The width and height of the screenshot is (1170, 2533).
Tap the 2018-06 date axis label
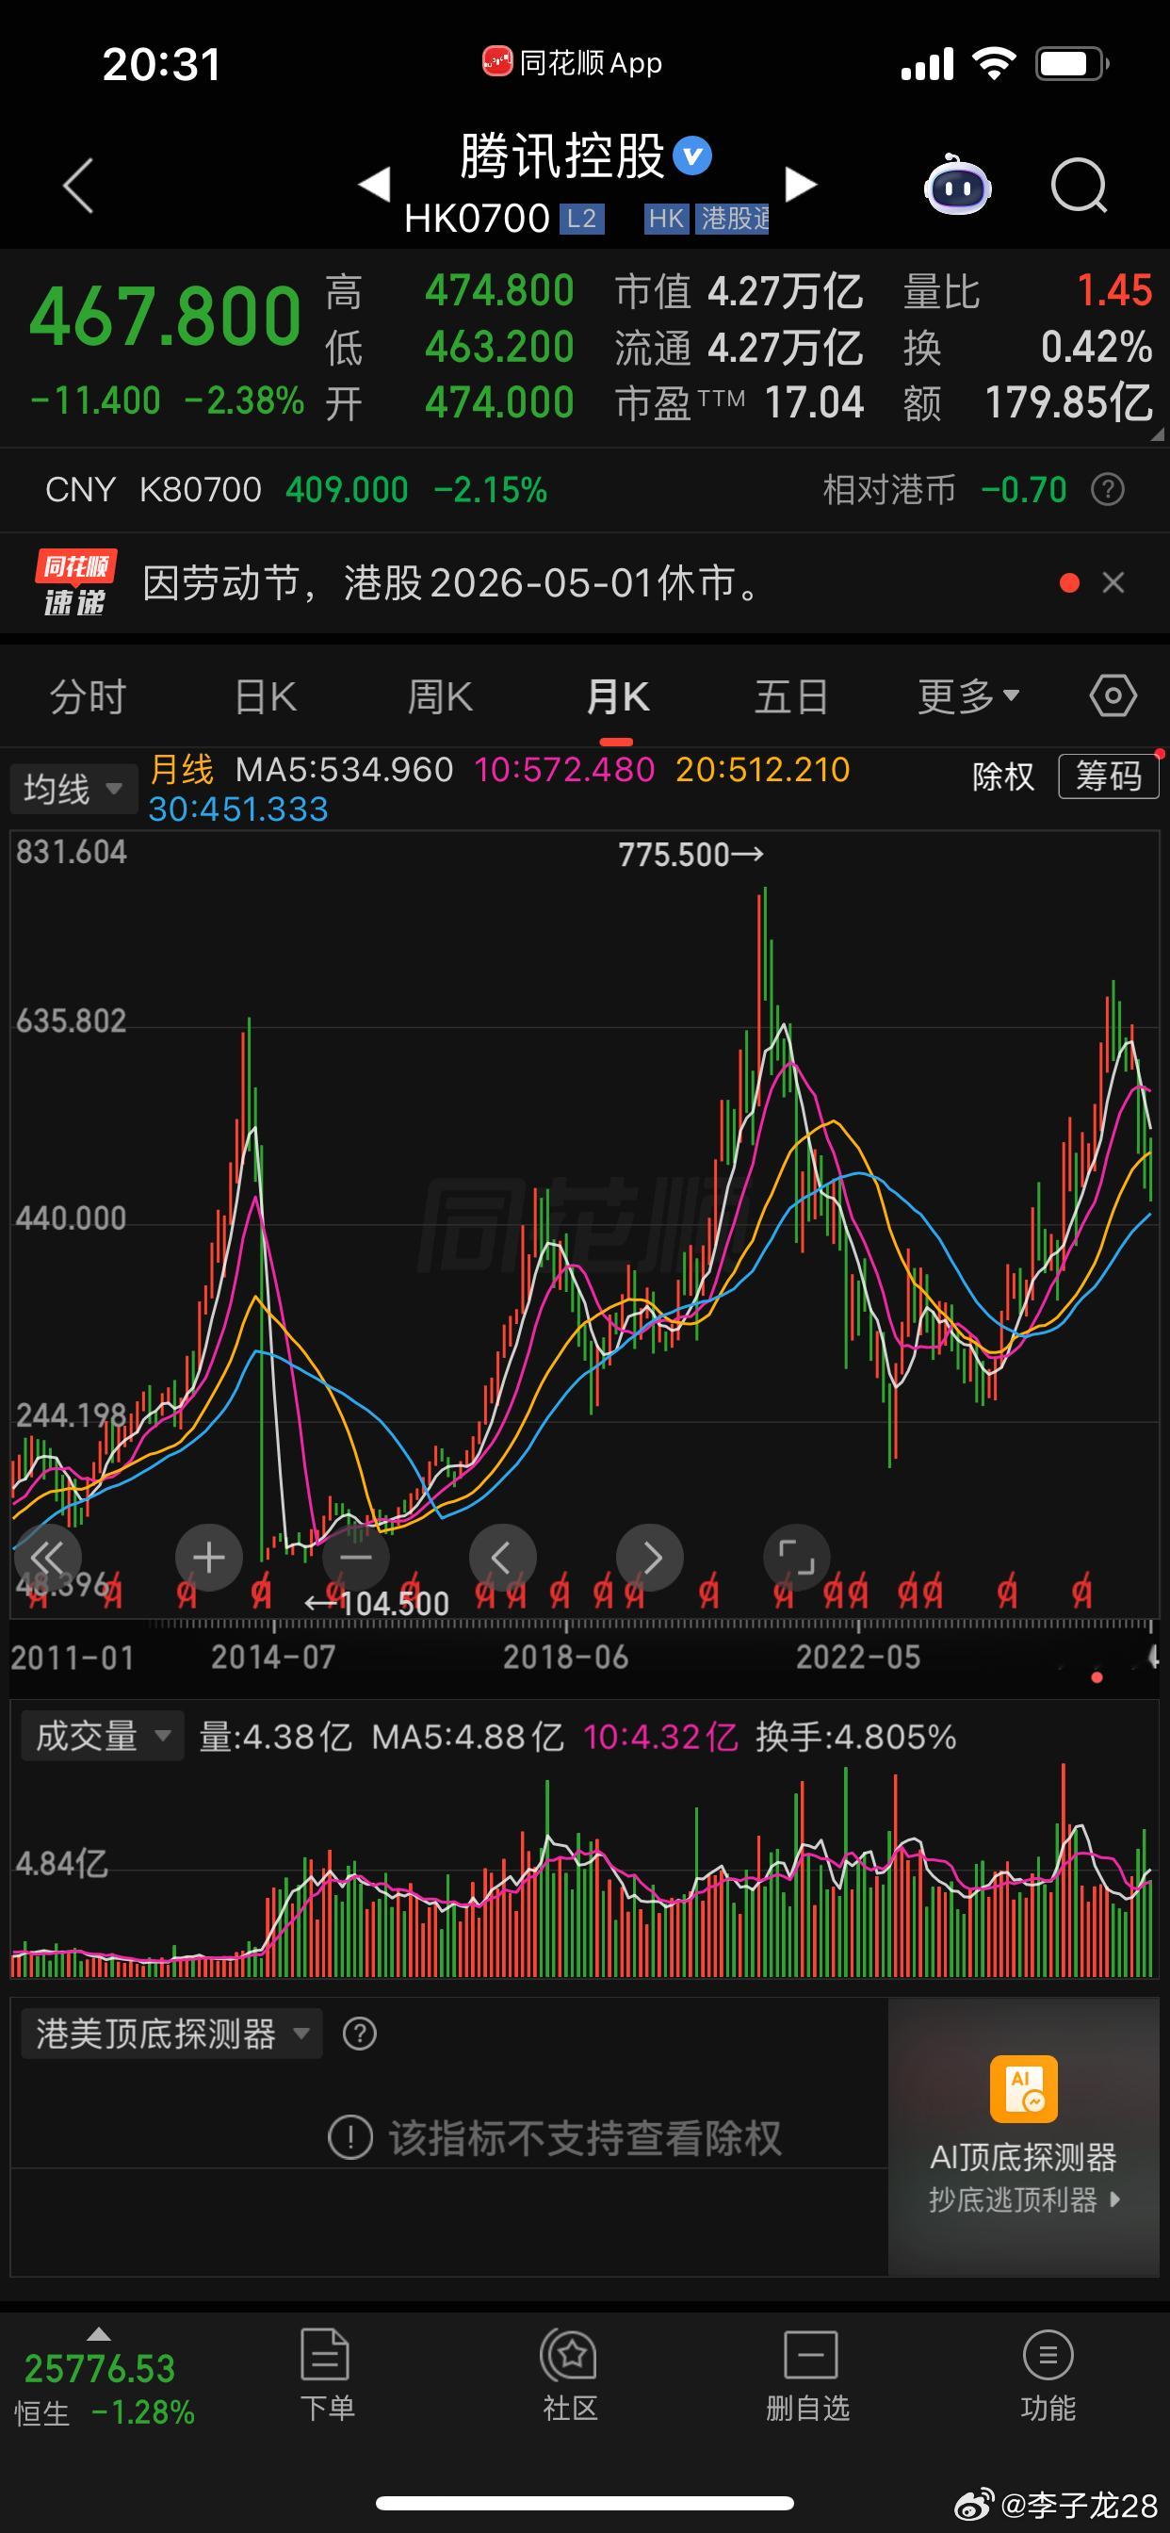565,1658
